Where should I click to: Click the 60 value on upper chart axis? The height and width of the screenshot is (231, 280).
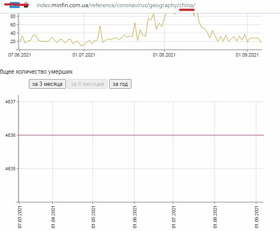click(x=13, y=25)
